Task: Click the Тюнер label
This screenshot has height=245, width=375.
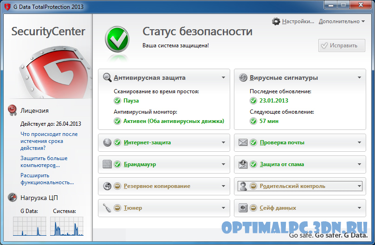Action: [133, 208]
